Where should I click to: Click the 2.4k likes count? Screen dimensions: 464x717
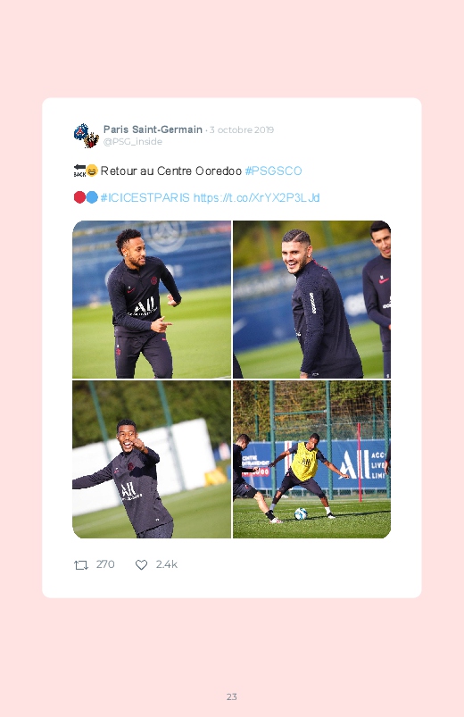[166, 564]
